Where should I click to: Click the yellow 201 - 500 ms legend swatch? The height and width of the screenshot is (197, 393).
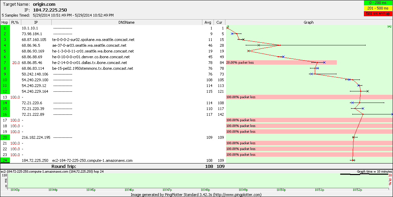[x=377, y=8]
